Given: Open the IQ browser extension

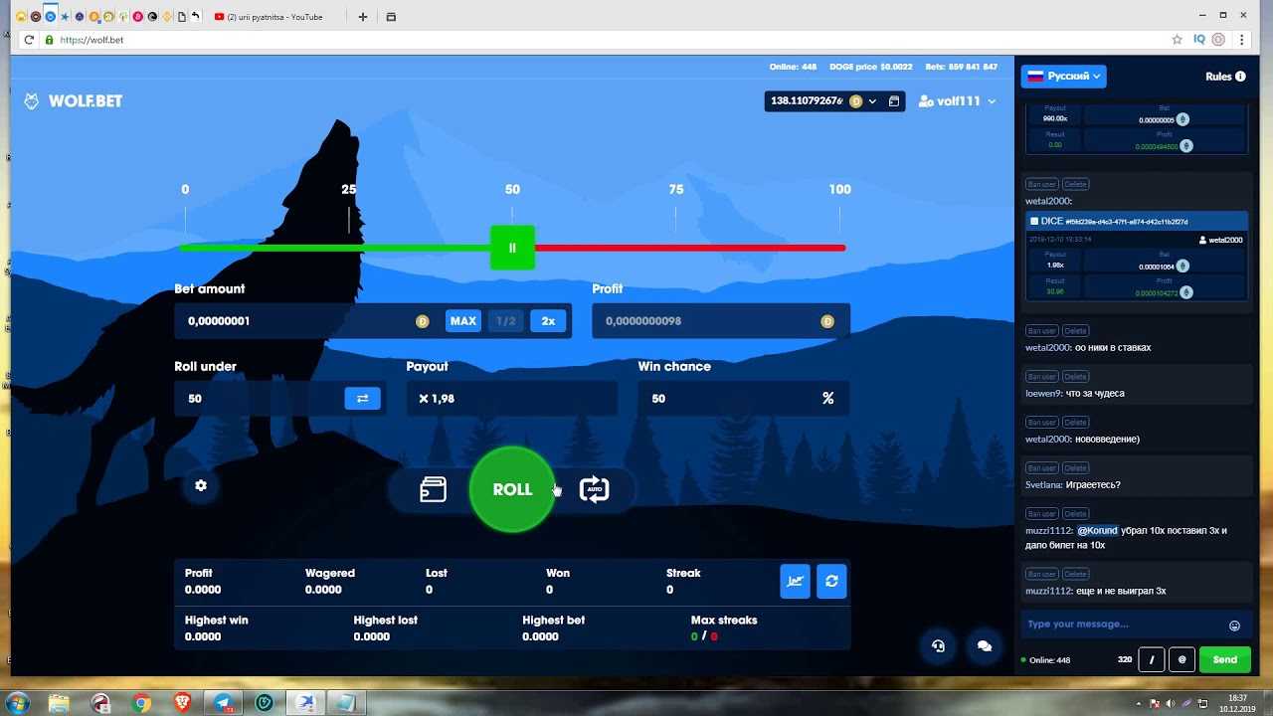Looking at the screenshot, I should coord(1199,40).
